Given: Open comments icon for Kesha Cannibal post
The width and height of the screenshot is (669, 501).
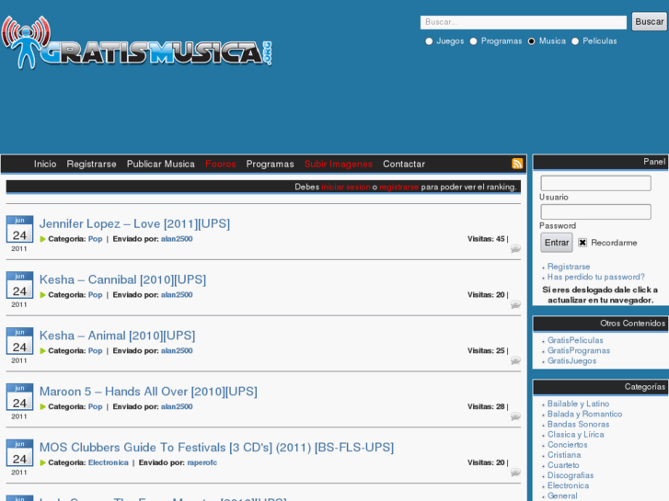Looking at the screenshot, I should (x=515, y=304).
